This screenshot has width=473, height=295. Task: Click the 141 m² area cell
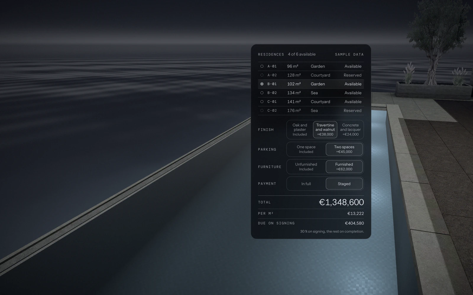pos(294,102)
